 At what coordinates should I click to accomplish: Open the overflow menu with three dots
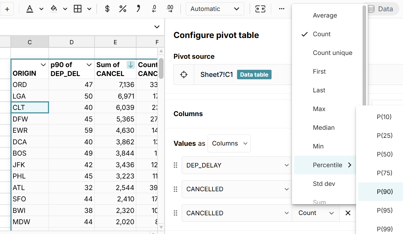click(x=281, y=9)
